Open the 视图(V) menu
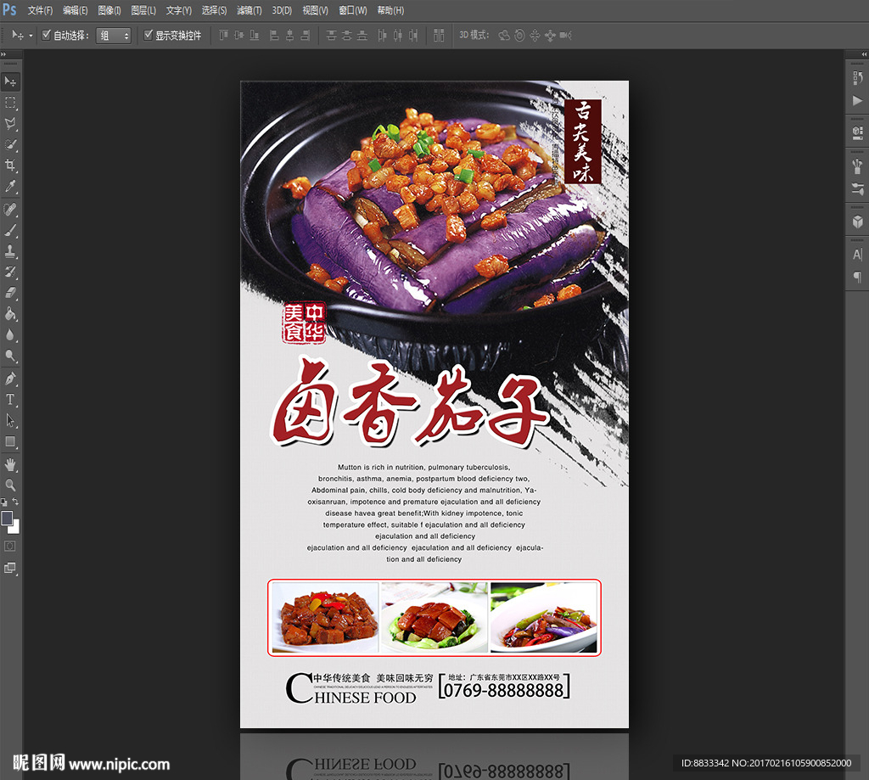This screenshot has height=780, width=869. click(315, 10)
